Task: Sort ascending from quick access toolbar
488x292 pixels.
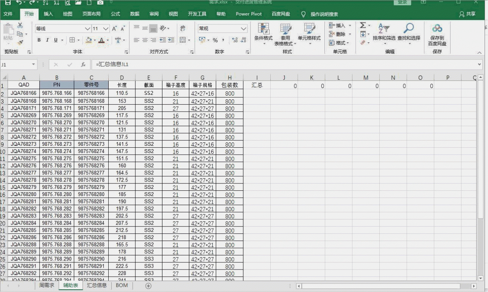Action: 46,2
